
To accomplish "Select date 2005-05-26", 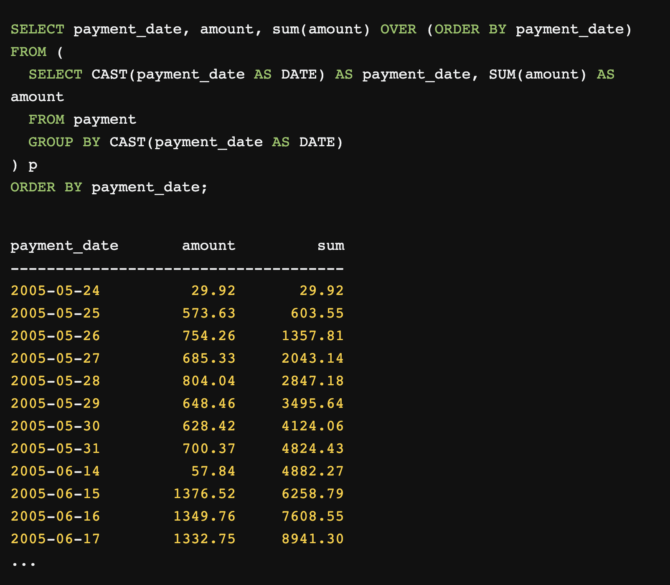I will tap(56, 336).
